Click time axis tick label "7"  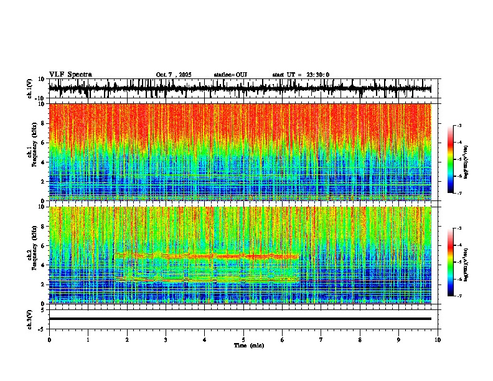321,340
